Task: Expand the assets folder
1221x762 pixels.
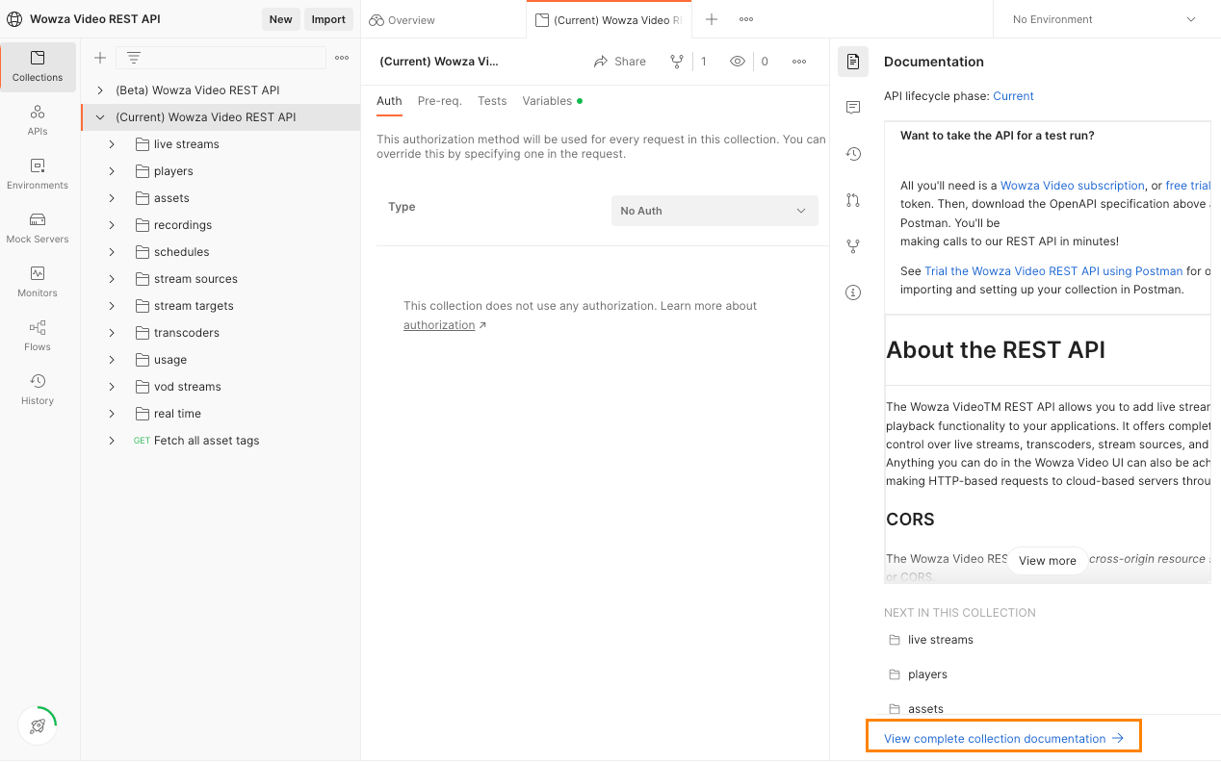Action: (112, 198)
